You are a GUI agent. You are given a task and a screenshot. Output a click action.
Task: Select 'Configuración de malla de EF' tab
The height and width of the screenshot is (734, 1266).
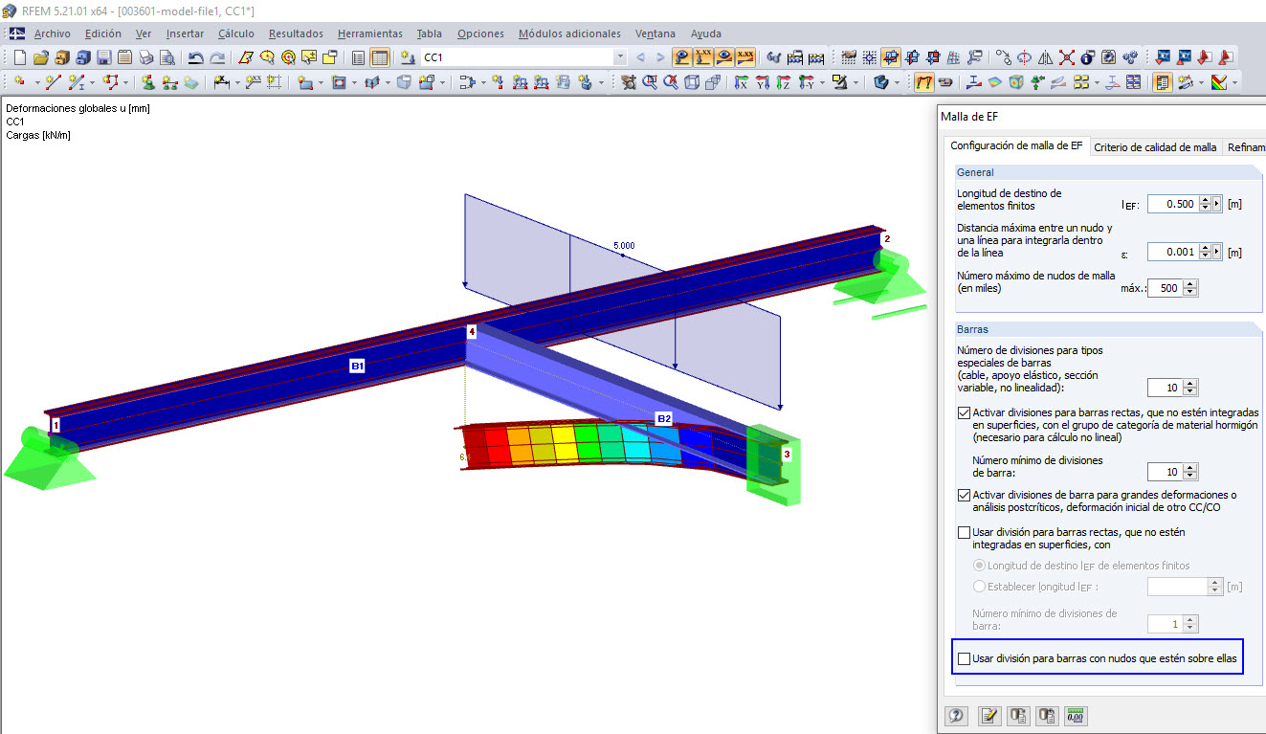[1016, 145]
